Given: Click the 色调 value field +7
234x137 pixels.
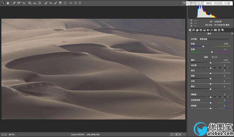Looking at the screenshot, I should [x=225, y=49].
